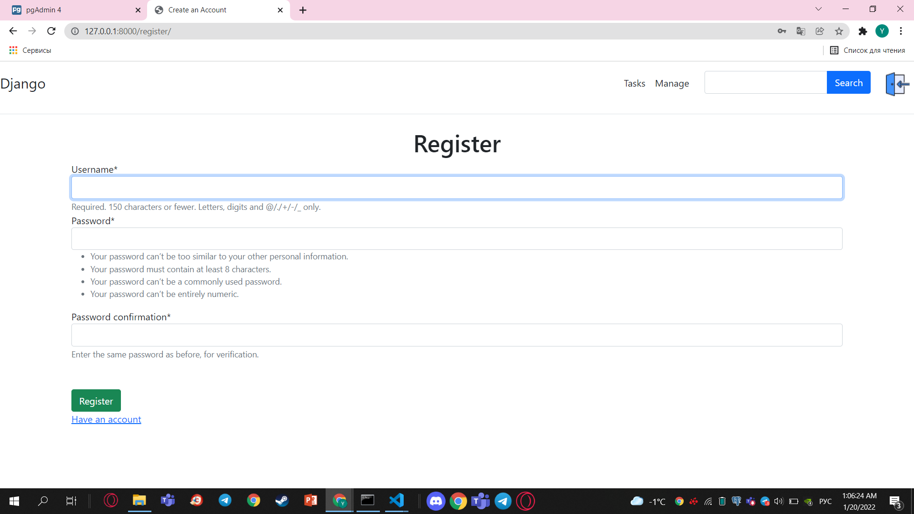914x514 pixels.
Task: Focus the navbar search field
Action: pyautogui.click(x=765, y=82)
